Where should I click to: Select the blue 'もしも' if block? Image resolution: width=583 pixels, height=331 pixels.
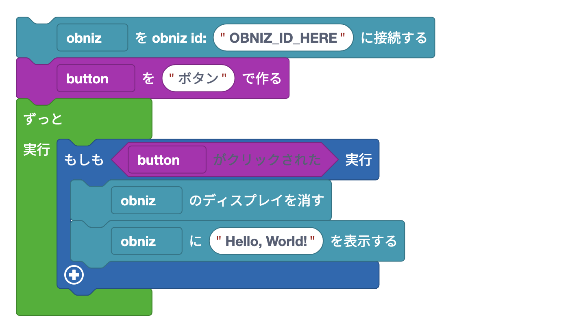(84, 160)
